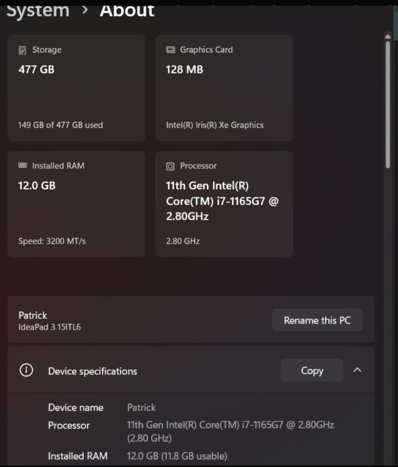The width and height of the screenshot is (398, 467).
Task: Click the Graphics Card monitor icon
Action: (x=170, y=50)
